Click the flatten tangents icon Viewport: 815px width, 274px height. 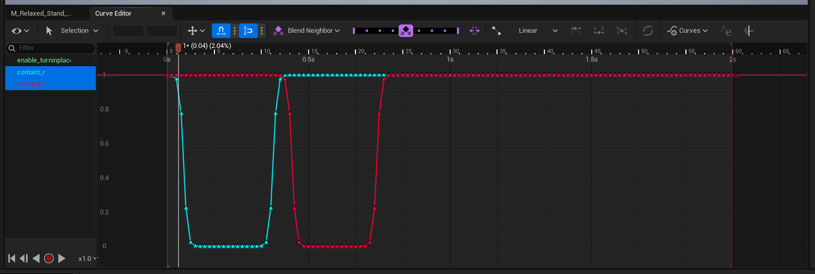(x=576, y=31)
